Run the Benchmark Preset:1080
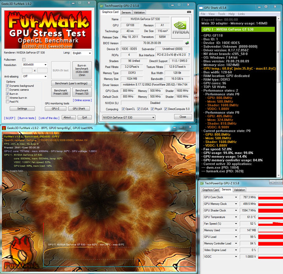 61,92
